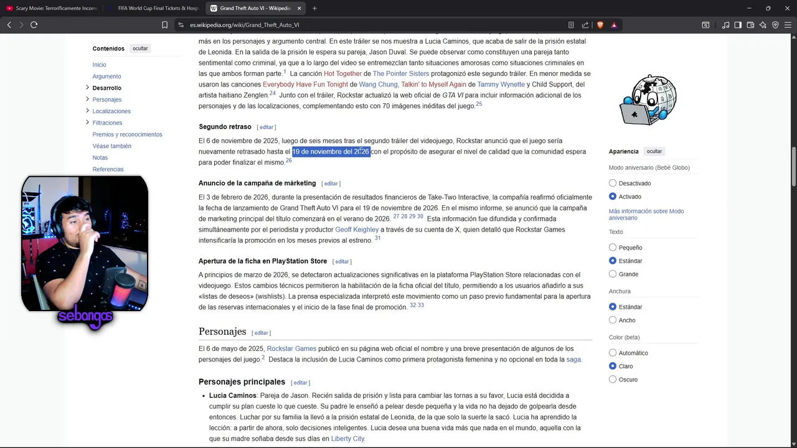Jump to Premios y reconocimientos section
The width and height of the screenshot is (797, 448).
point(127,134)
